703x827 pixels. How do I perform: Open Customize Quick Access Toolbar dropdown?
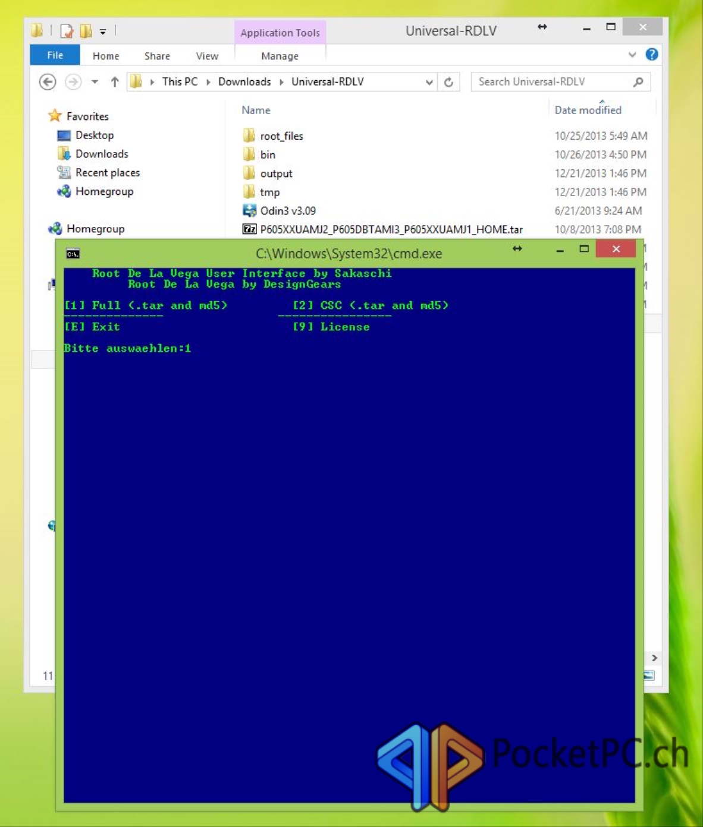[103, 31]
